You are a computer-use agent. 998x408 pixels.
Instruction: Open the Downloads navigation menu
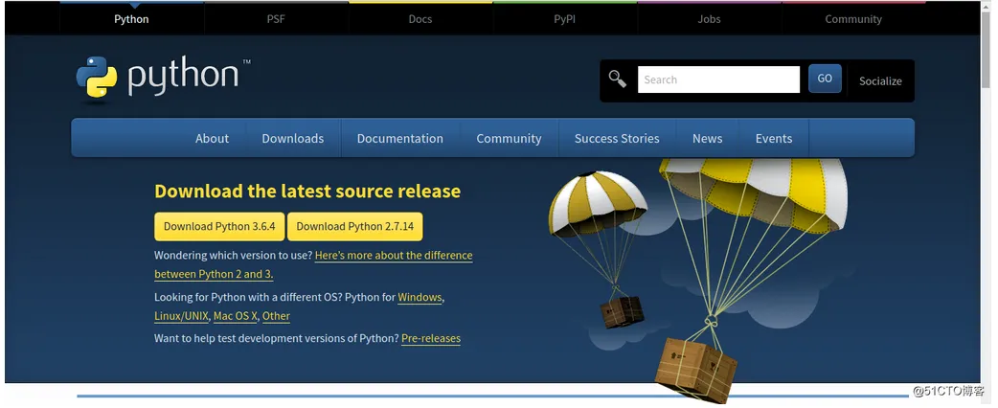click(x=293, y=138)
